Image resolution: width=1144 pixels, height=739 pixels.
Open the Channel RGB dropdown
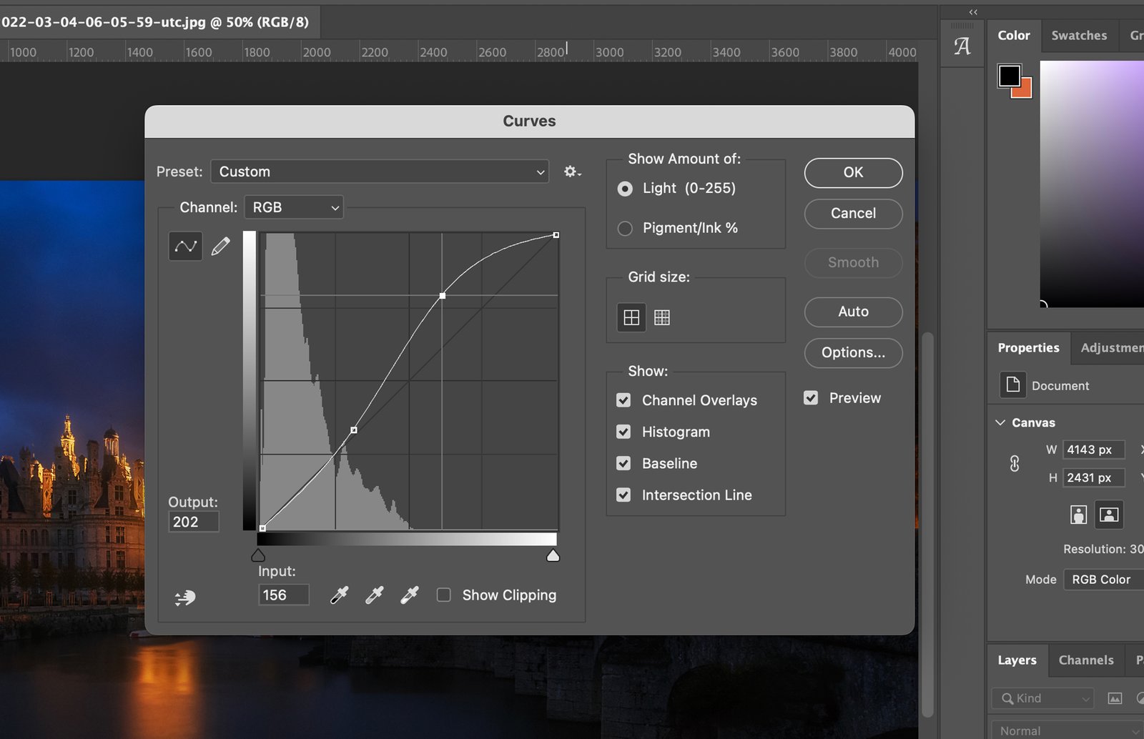[294, 207]
